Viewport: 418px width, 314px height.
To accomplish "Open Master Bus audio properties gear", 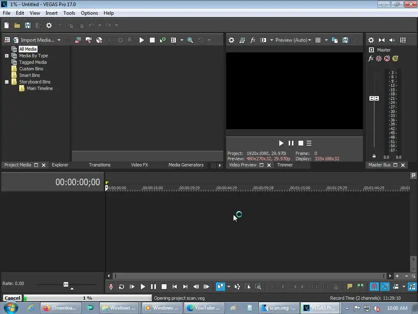I will [371, 40].
